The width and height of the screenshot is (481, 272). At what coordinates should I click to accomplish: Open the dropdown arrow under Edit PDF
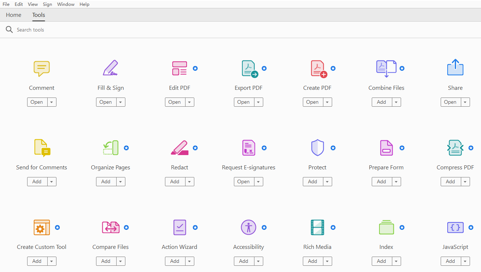point(190,102)
